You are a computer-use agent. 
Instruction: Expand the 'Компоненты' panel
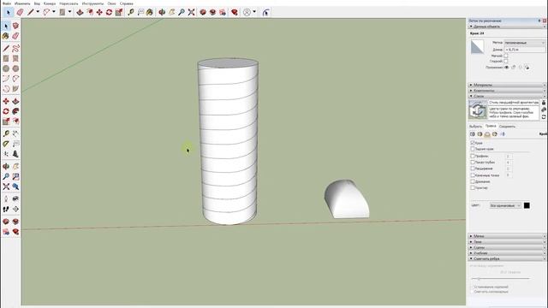click(x=507, y=91)
